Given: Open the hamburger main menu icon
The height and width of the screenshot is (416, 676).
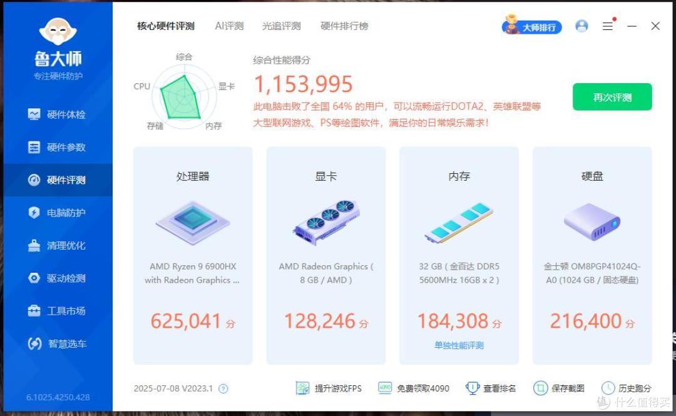Looking at the screenshot, I should tap(608, 26).
